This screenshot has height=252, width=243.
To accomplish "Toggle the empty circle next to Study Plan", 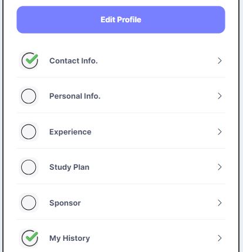I will [x=29, y=167].
